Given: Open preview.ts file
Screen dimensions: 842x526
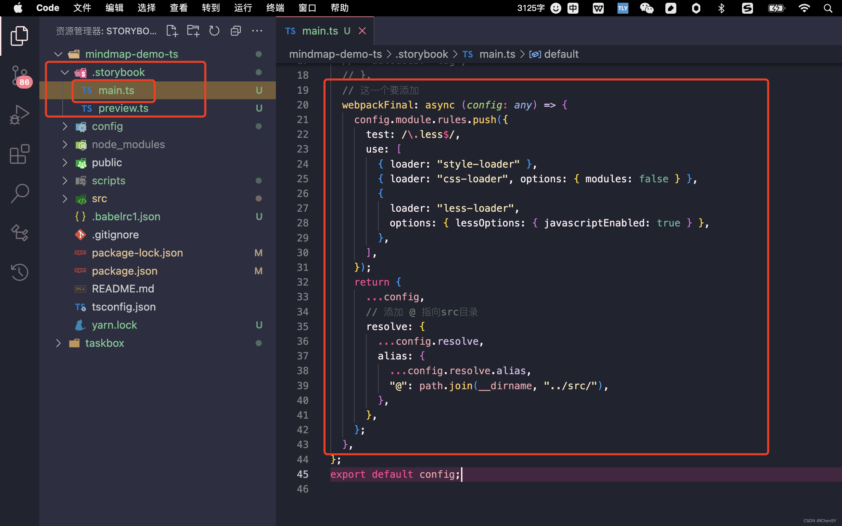Looking at the screenshot, I should [x=123, y=108].
